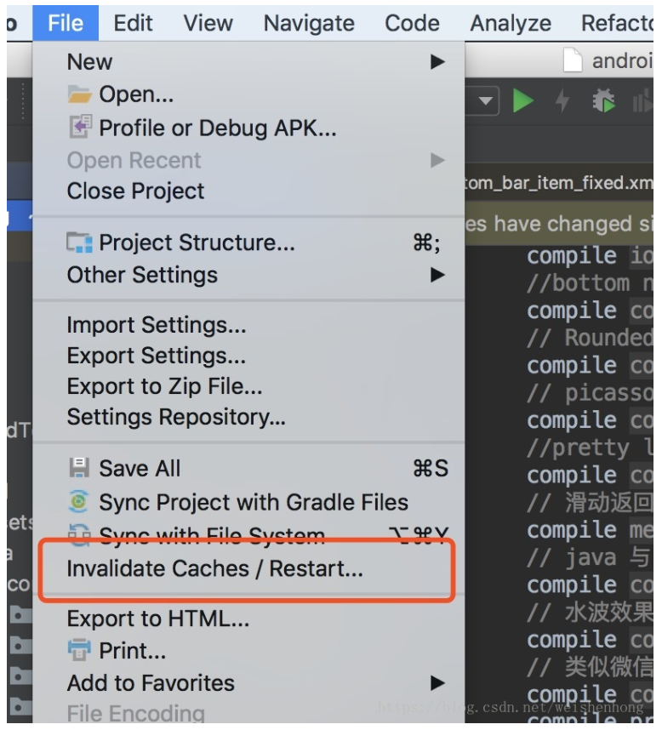Select Invalidate Caches / Restart
Image resolution: width=662 pixels, height=730 pixels.
pos(215,569)
